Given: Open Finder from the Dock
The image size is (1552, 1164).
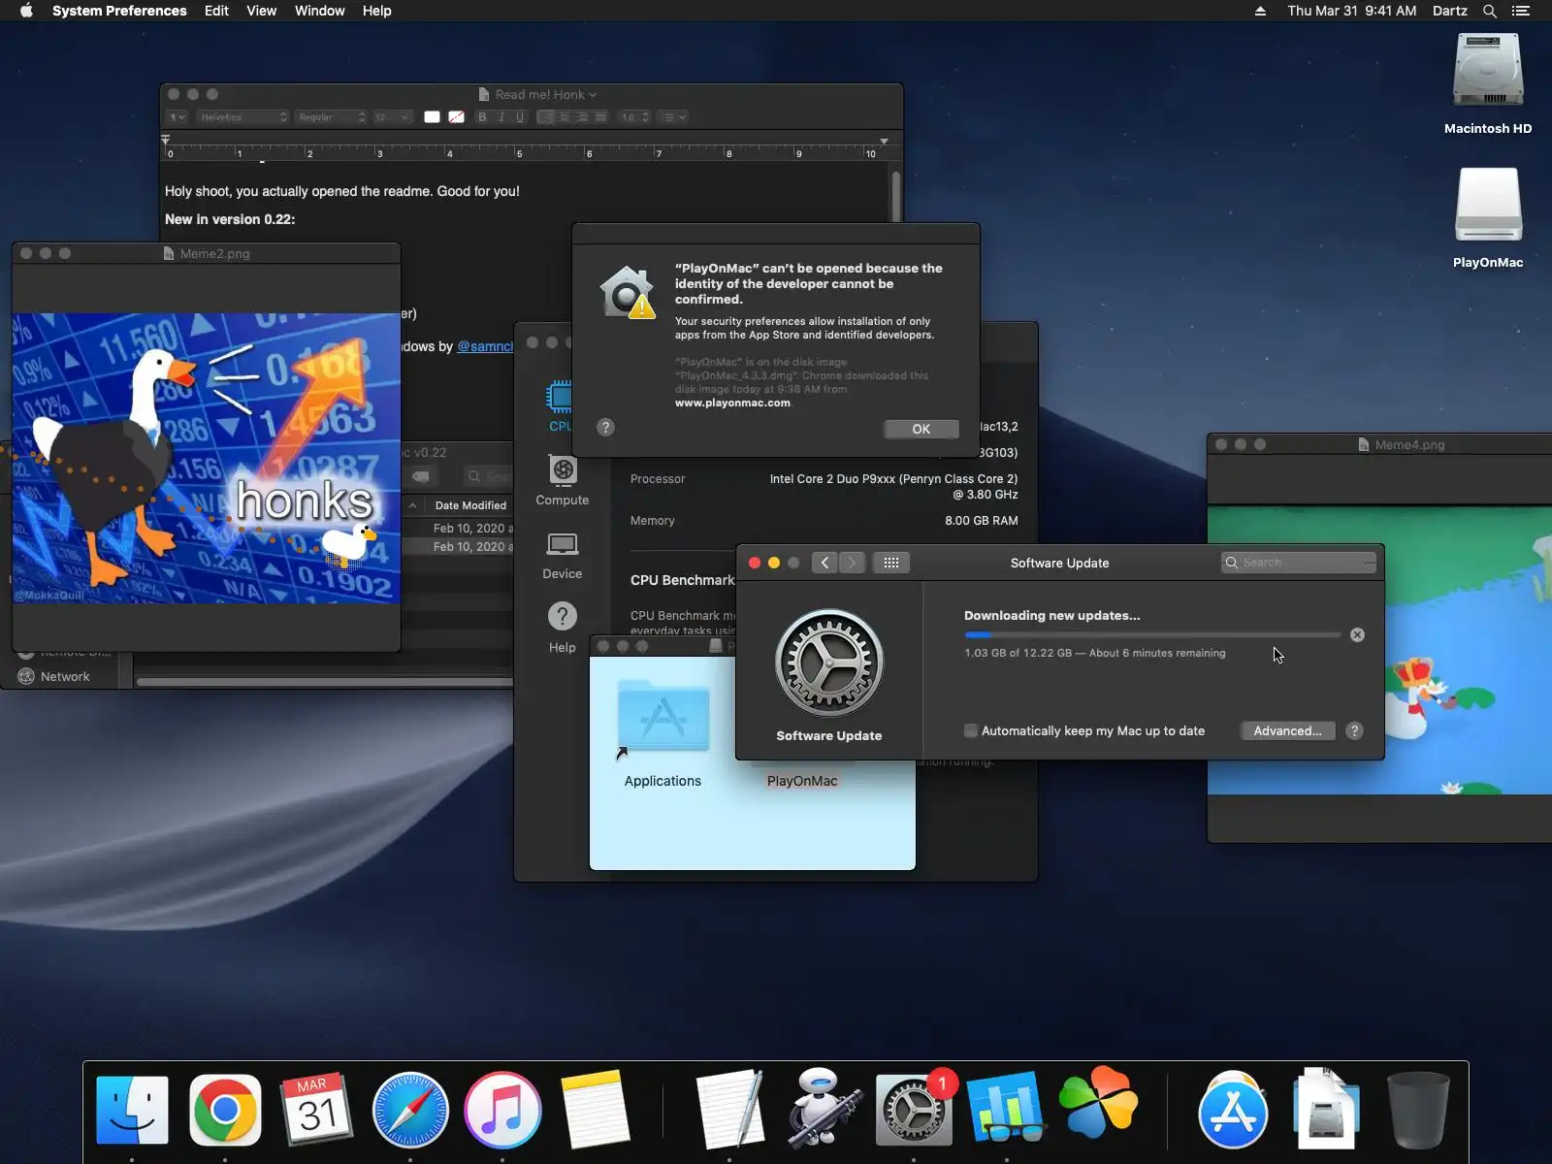Looking at the screenshot, I should click(133, 1110).
